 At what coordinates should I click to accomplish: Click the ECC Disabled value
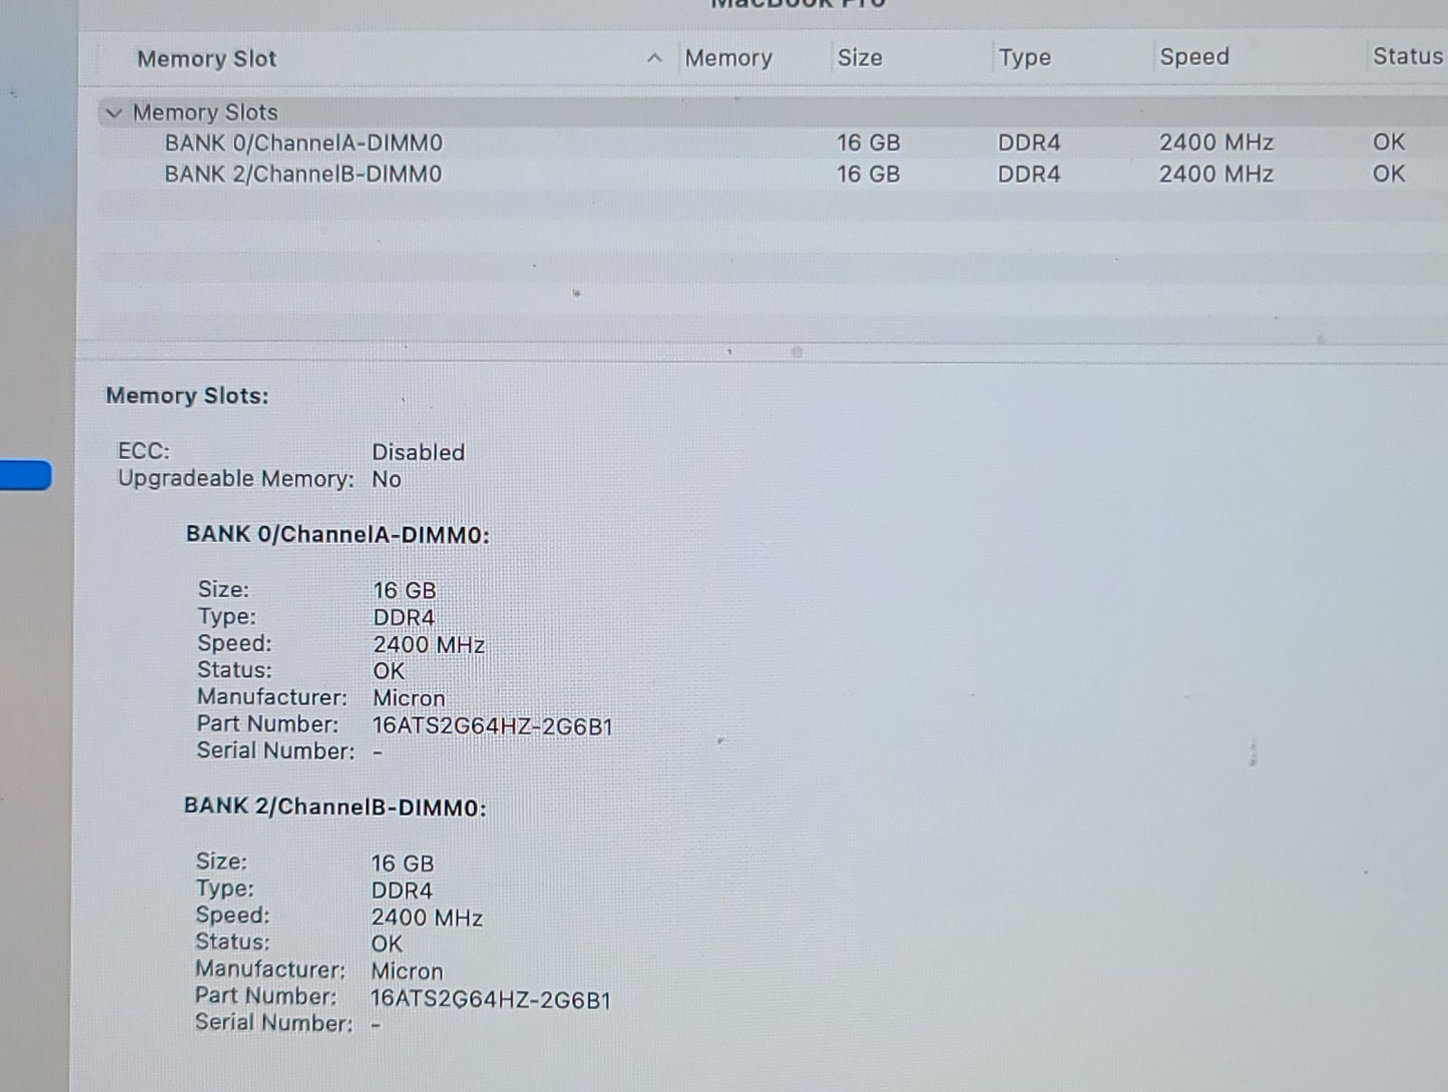click(x=418, y=452)
